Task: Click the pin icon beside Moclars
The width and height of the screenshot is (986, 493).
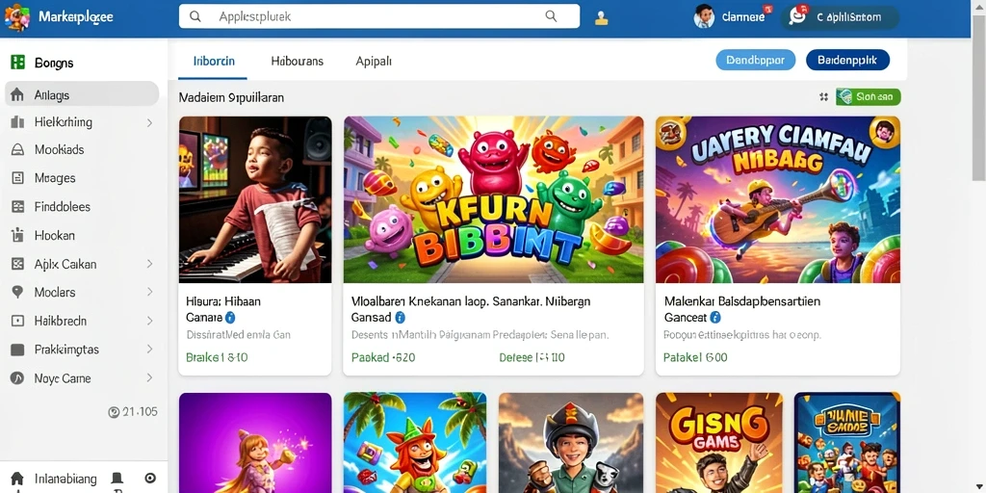Action: tap(17, 293)
